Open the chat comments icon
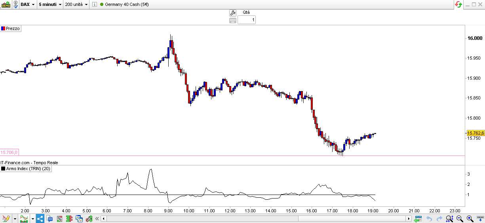This screenshot has width=485, height=223. coord(50,219)
